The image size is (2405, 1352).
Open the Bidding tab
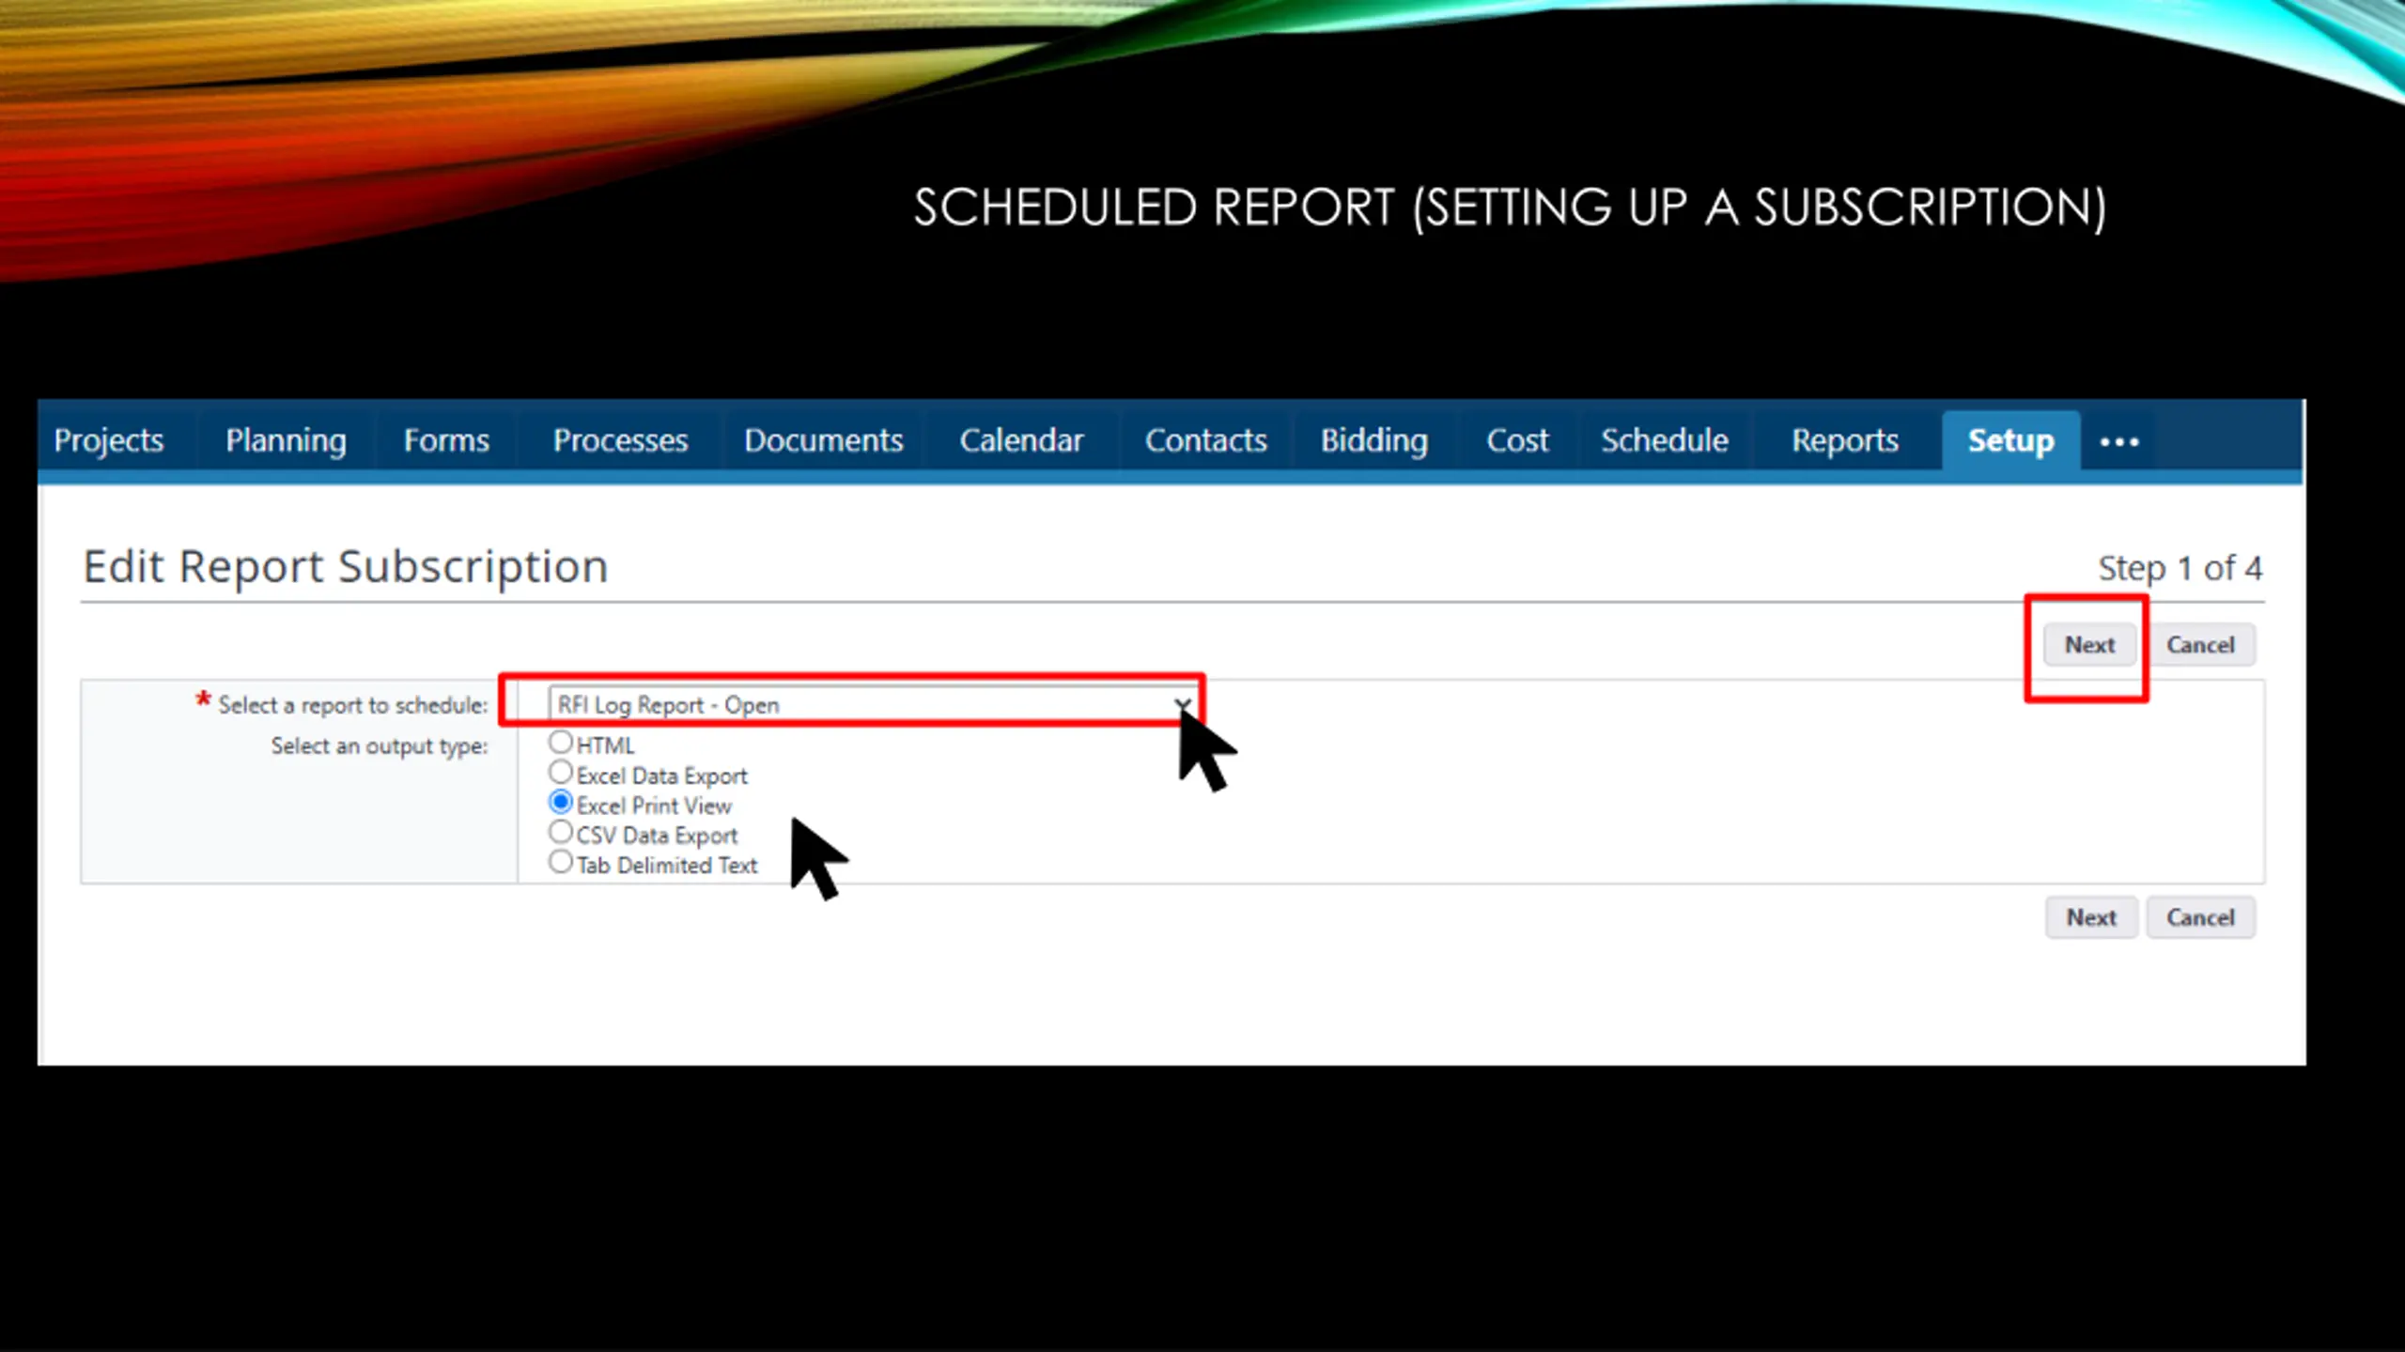pos(1373,441)
